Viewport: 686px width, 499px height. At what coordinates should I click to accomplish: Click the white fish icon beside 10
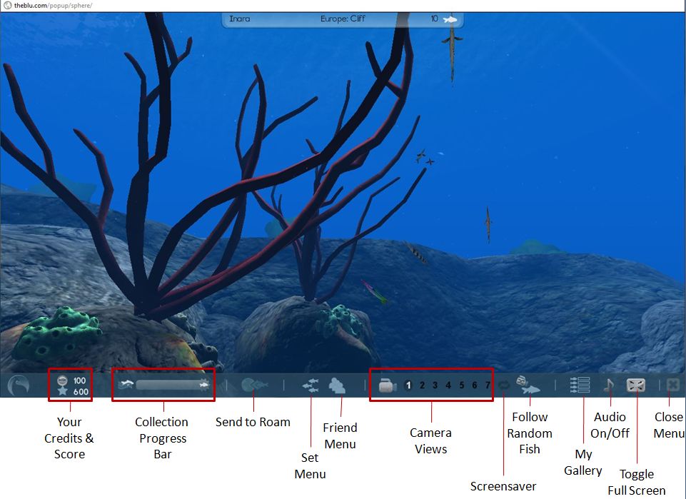(x=450, y=19)
